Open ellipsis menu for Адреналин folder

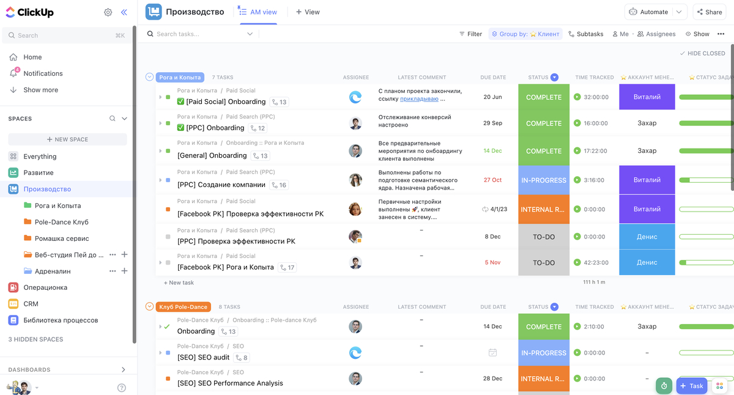(x=112, y=271)
